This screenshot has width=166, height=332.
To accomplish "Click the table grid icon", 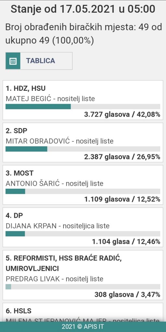I will 13,61.
